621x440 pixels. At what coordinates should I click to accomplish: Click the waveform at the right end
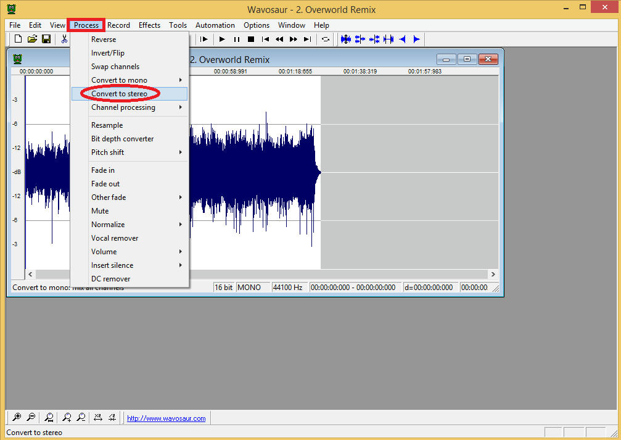316,172
